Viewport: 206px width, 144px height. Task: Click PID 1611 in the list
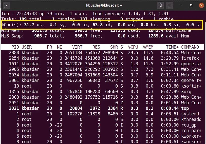coord(14,64)
